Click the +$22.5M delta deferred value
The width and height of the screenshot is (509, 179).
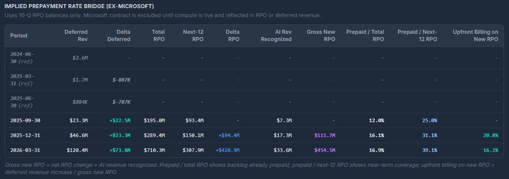(x=120, y=120)
